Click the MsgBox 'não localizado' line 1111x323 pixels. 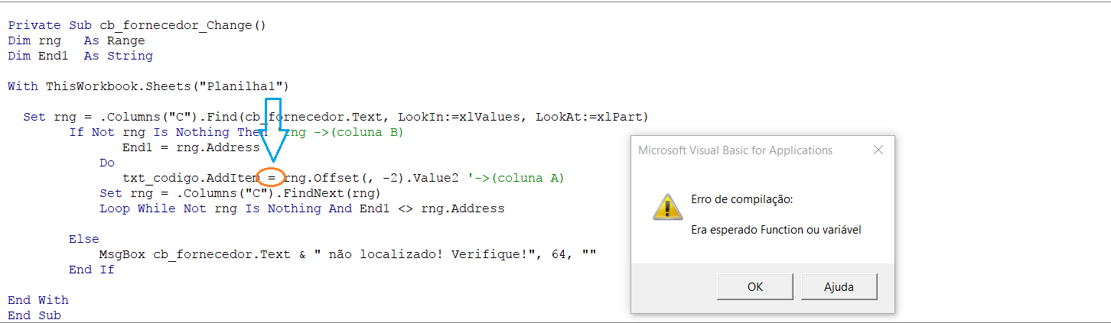click(347, 254)
